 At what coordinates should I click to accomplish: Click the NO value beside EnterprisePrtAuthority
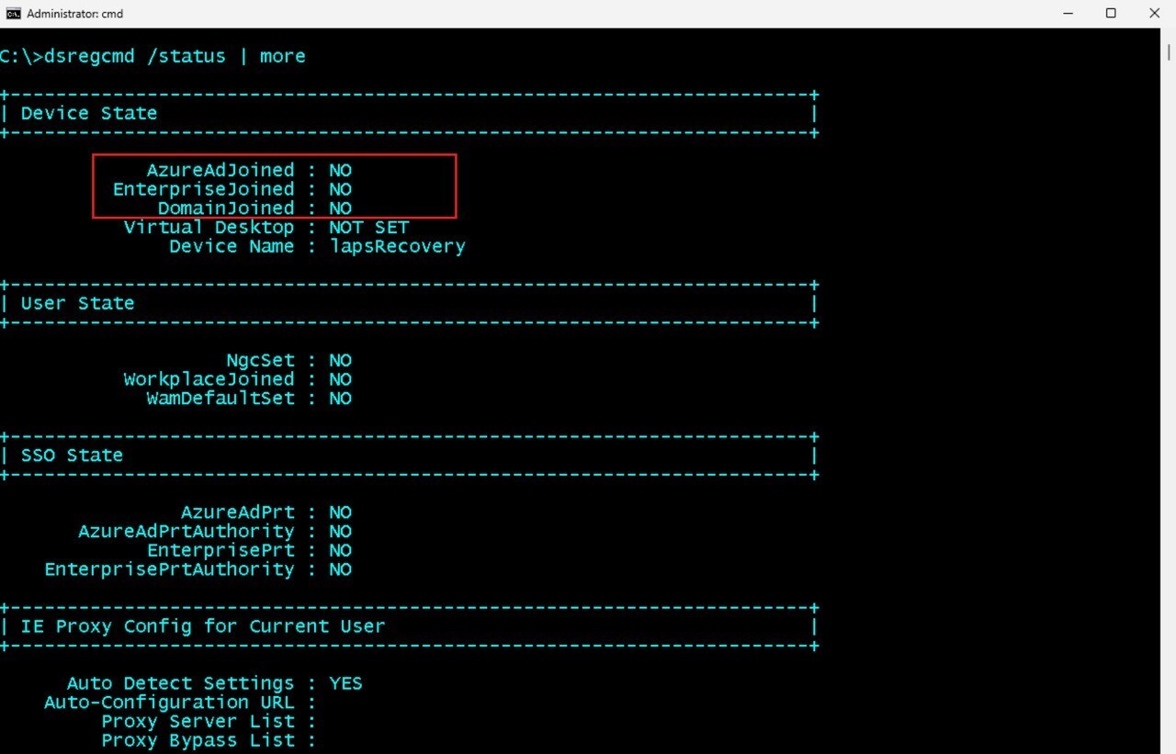(340, 569)
